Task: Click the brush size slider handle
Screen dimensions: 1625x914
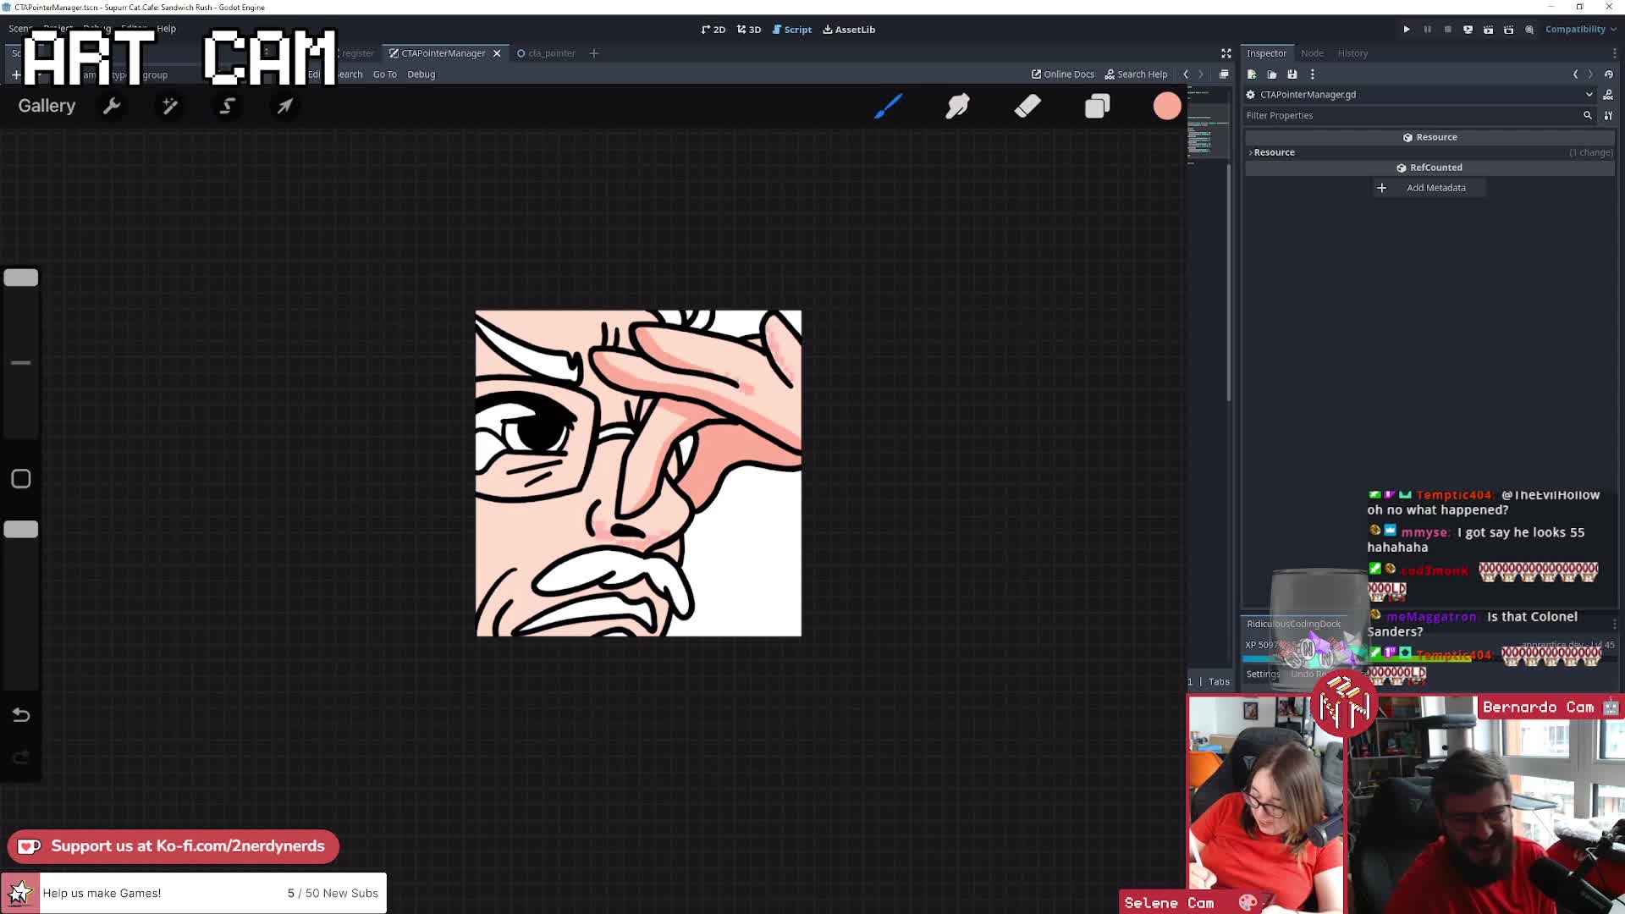Action: point(21,278)
